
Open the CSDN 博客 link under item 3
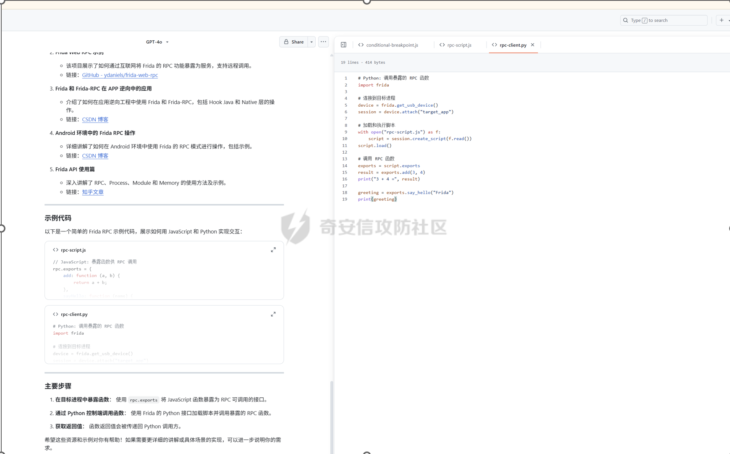pyautogui.click(x=95, y=120)
